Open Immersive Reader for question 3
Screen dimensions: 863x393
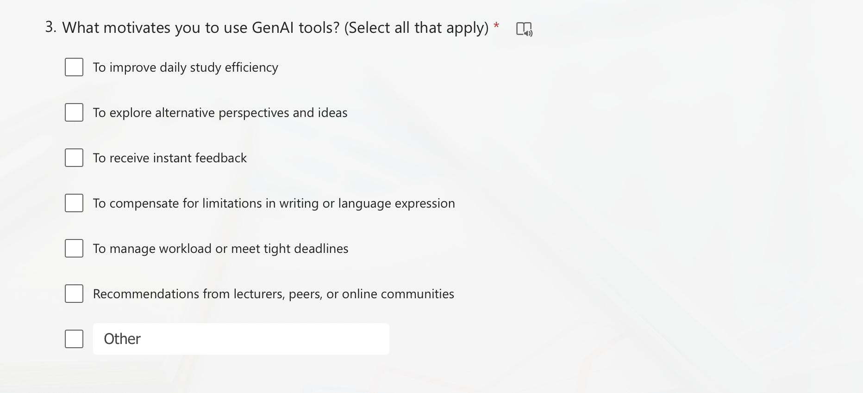[524, 29]
